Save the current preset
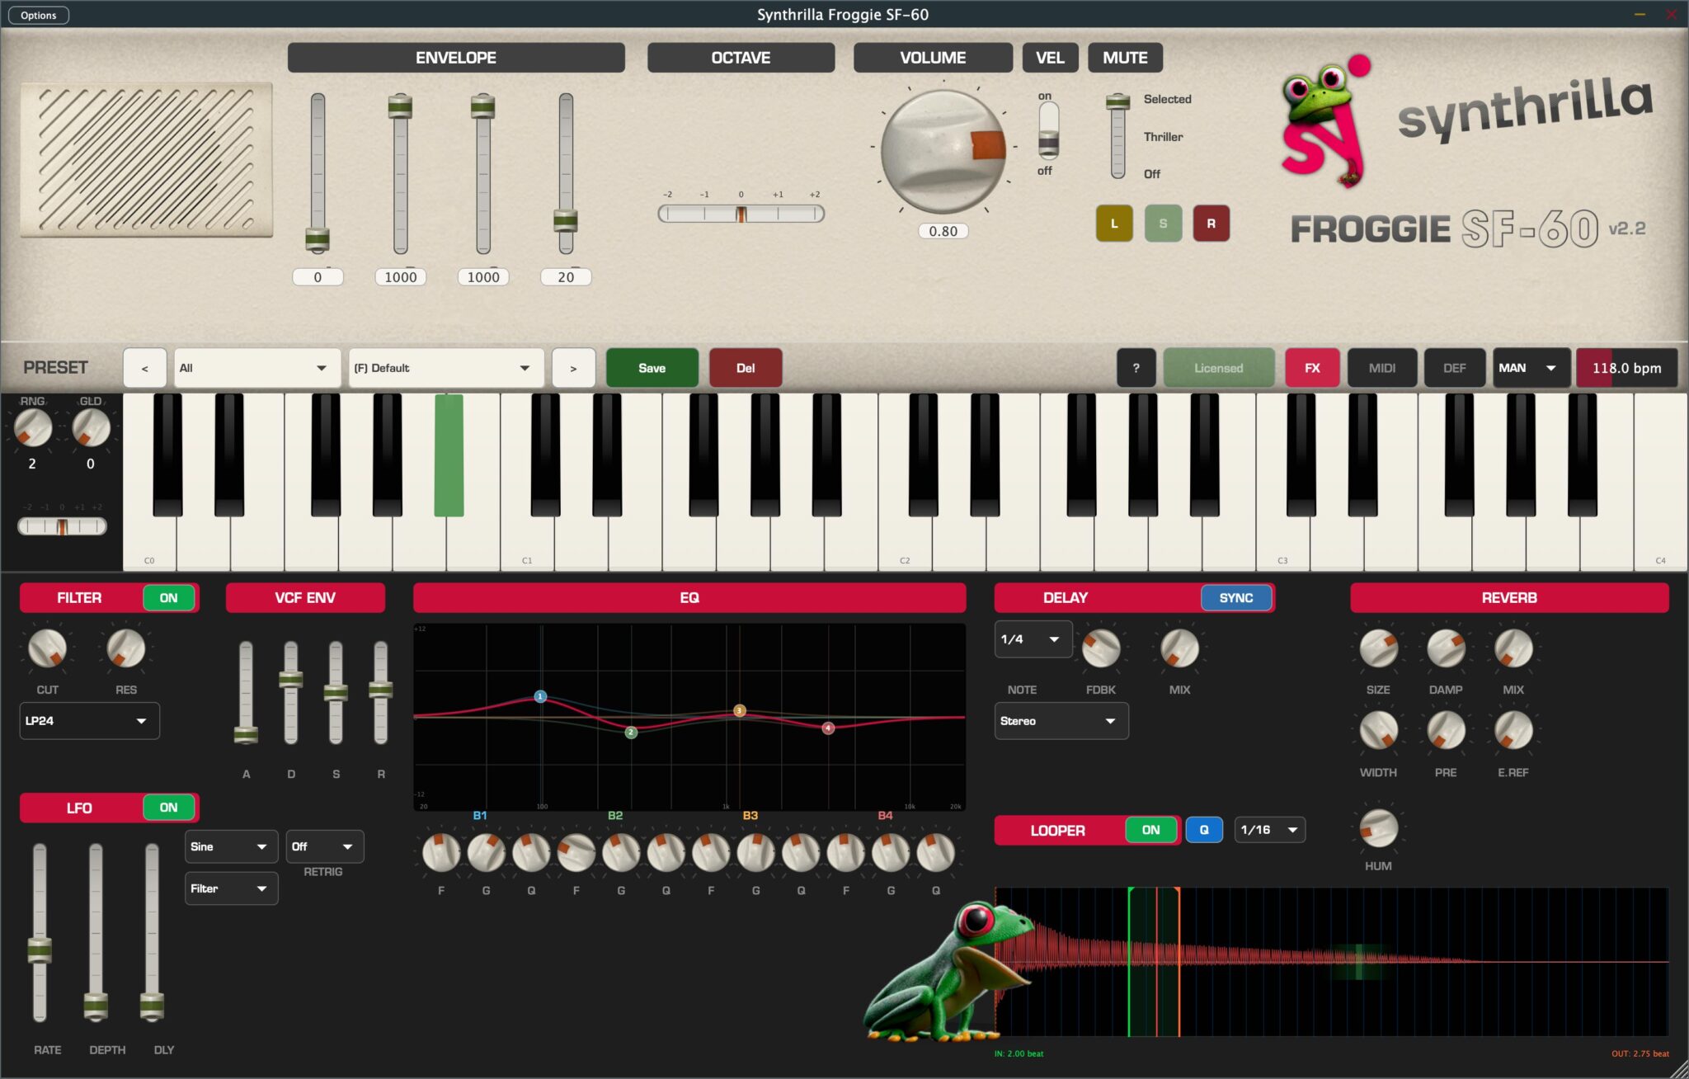1689x1079 pixels. pyautogui.click(x=651, y=367)
